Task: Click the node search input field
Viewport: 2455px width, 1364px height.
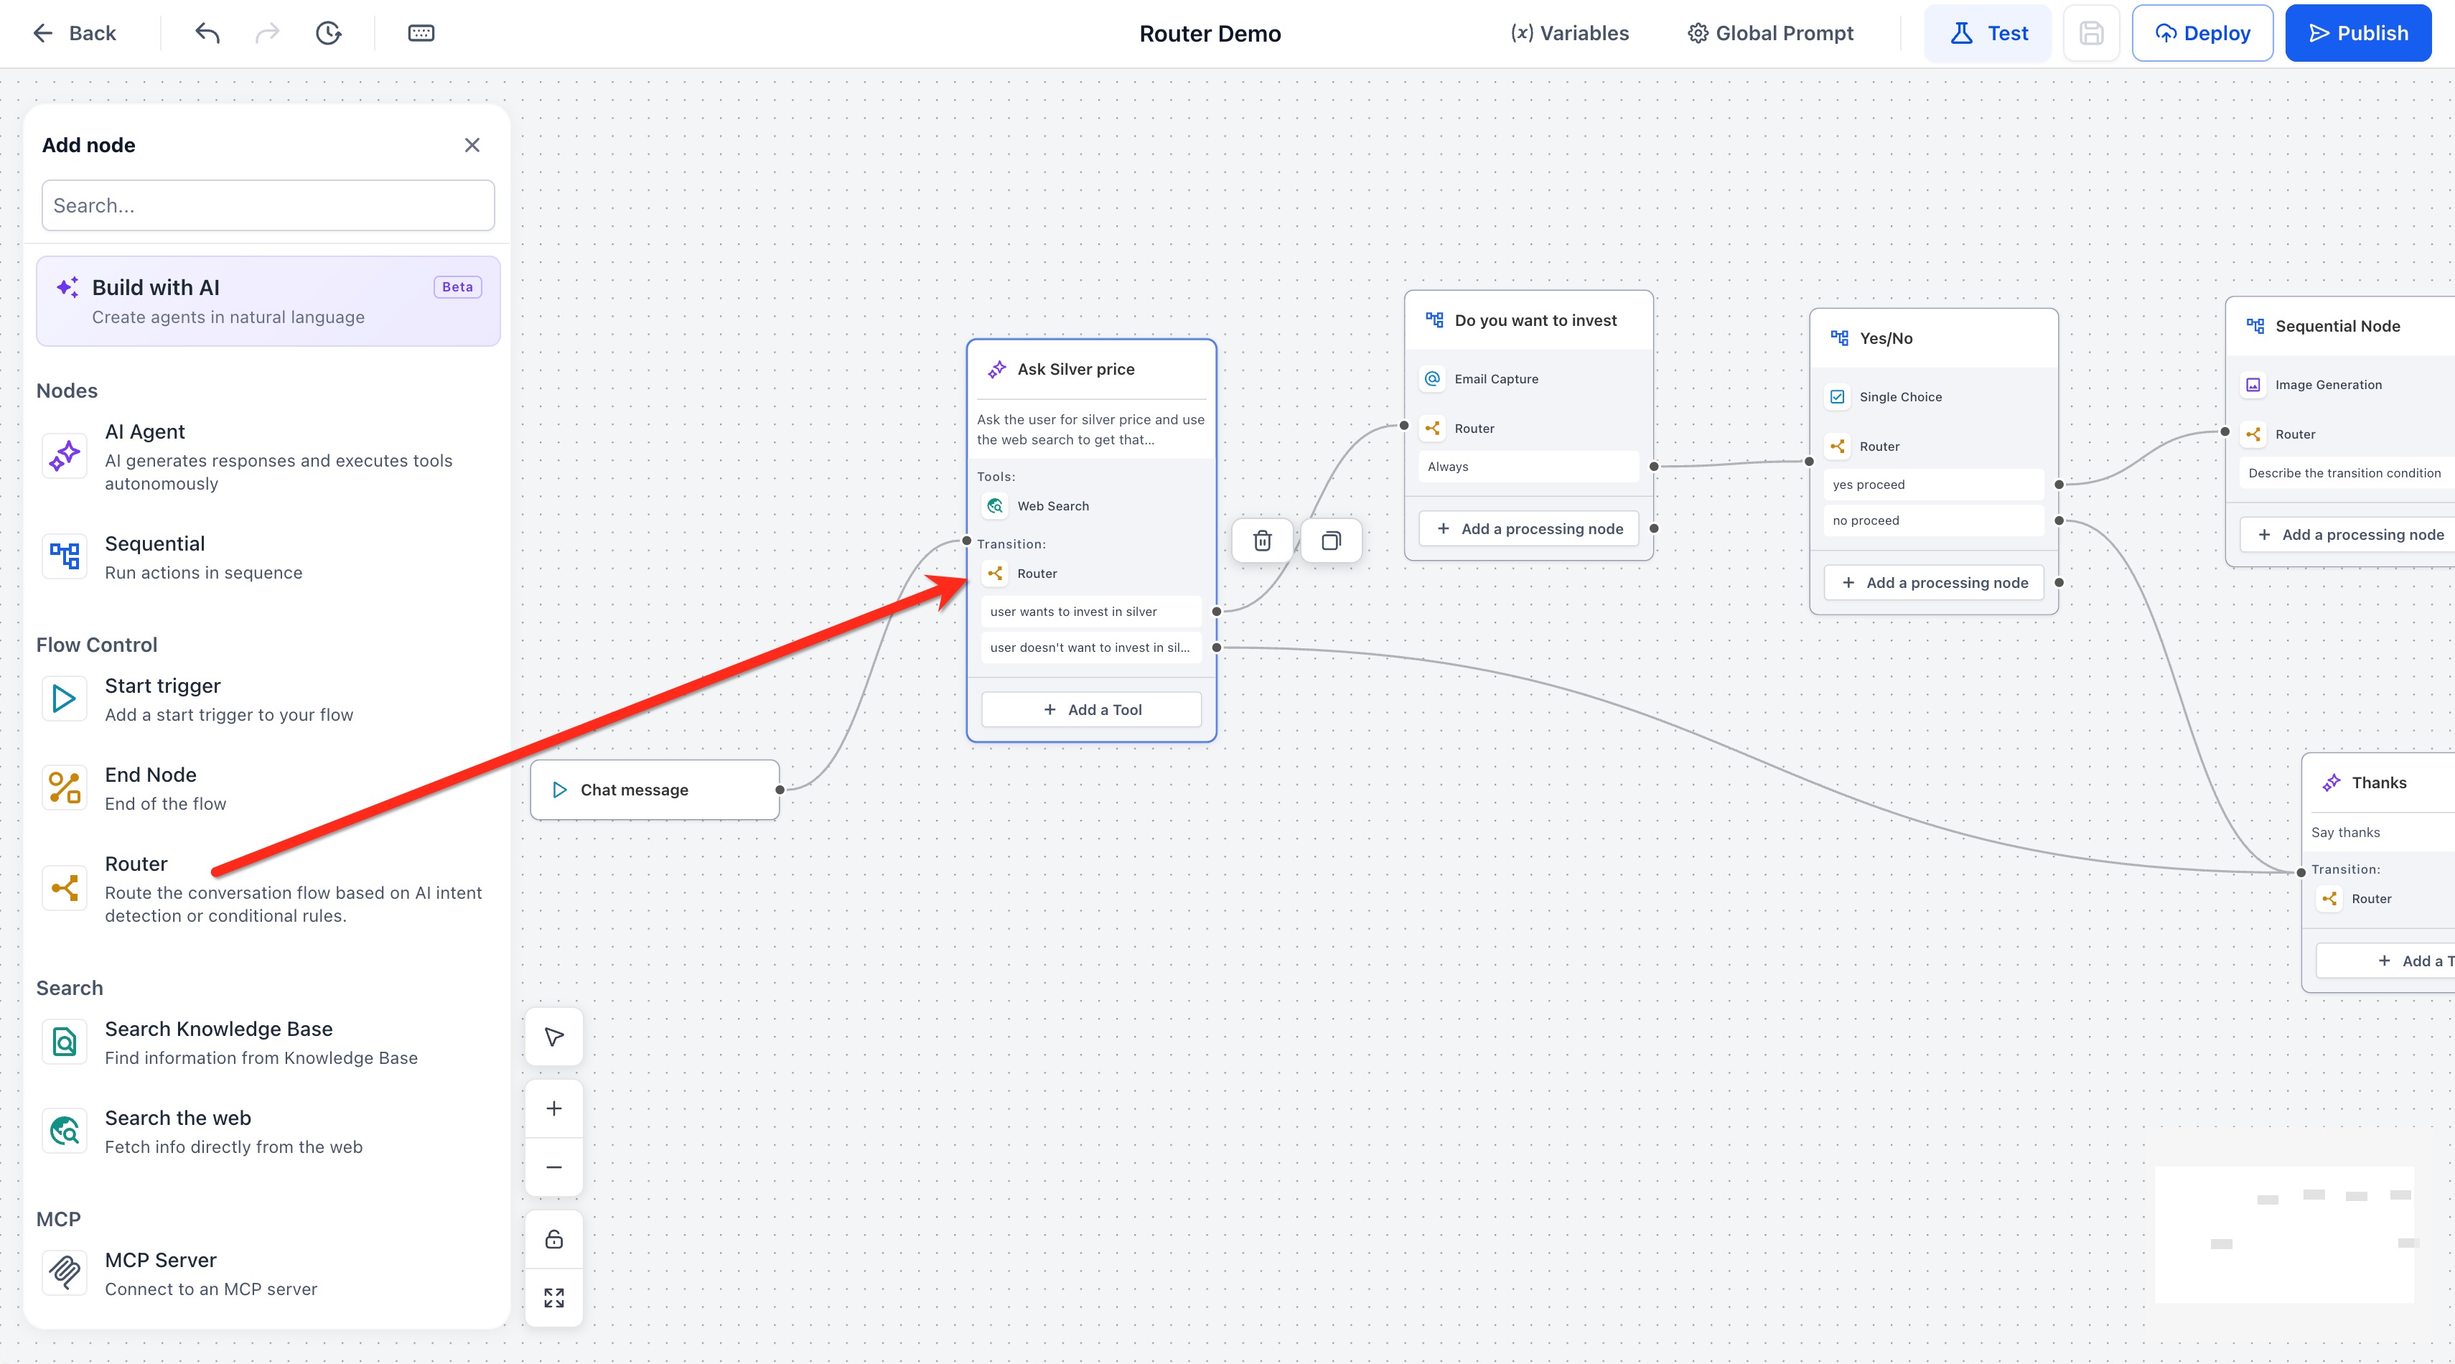Action: (x=268, y=205)
